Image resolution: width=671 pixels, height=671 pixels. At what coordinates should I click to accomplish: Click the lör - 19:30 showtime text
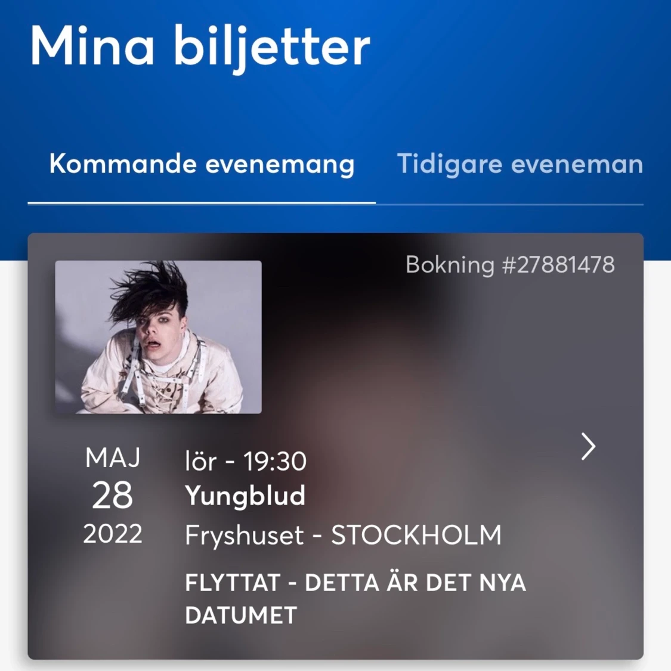click(246, 460)
